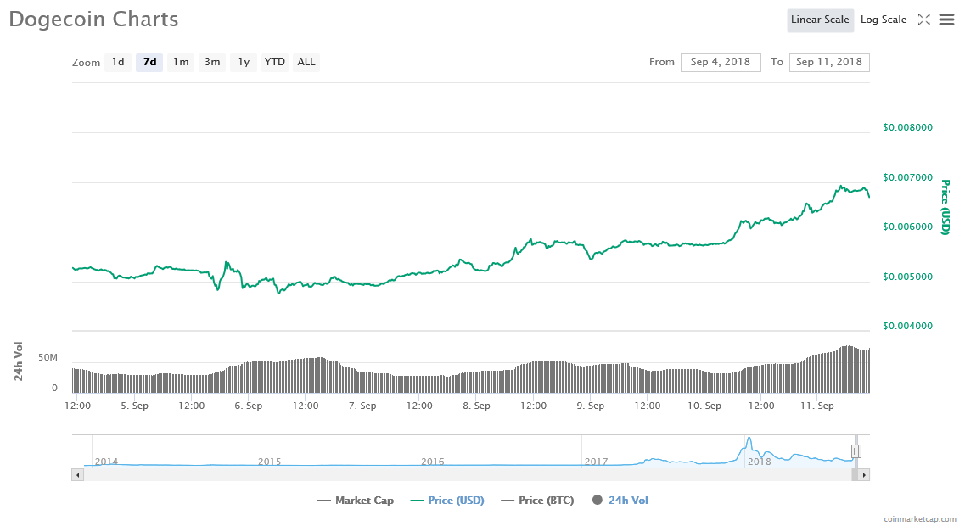The width and height of the screenshot is (965, 526).
Task: Click the $0.005000 price axis label
Action: pos(908,277)
